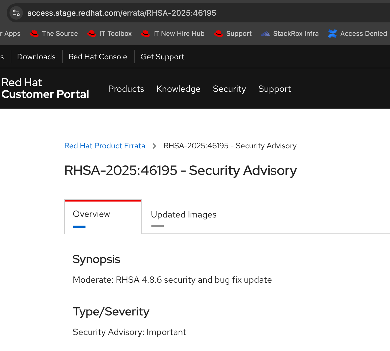Go to Red Hat Console link
Image resolution: width=390 pixels, height=351 pixels.
click(98, 57)
